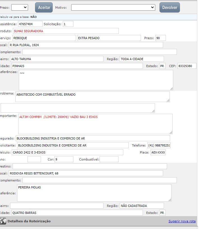Viewport: 199px width, 229px height.
Task: Click the origin Local field R RUA FLORAL
Action: (x=85, y=45)
